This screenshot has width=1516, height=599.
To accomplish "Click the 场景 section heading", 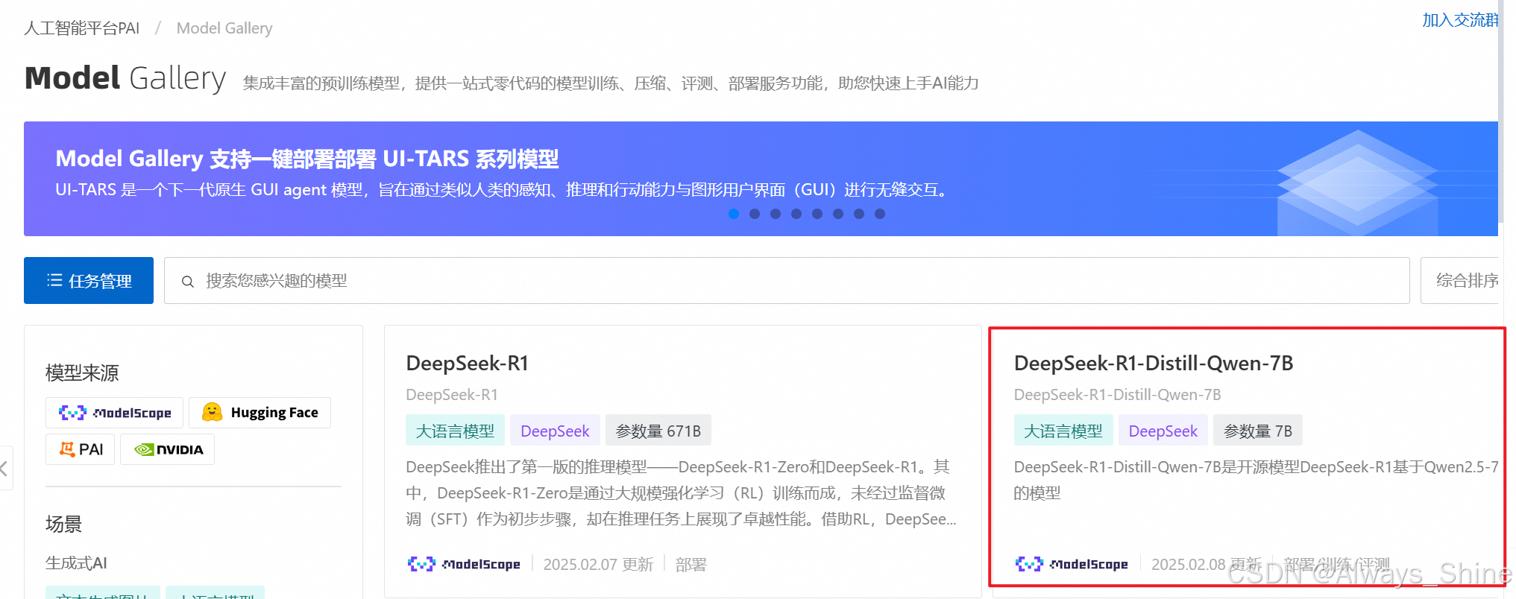I will pos(63,524).
